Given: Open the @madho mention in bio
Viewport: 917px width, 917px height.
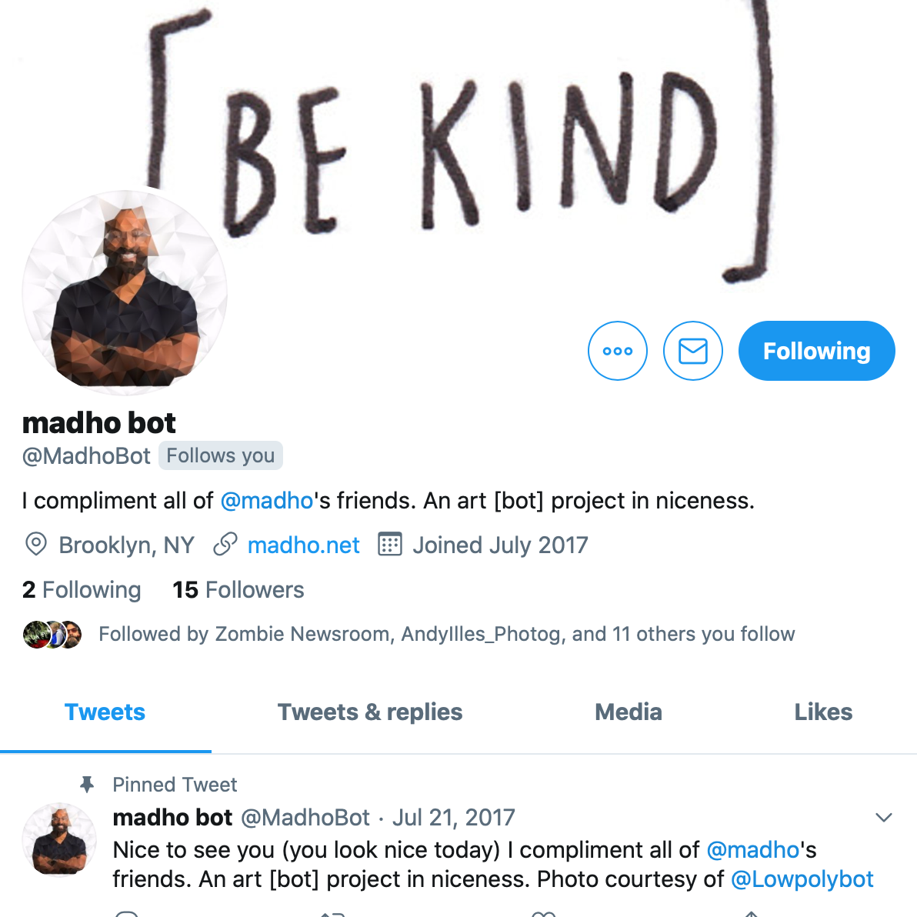Looking at the screenshot, I should click(x=267, y=501).
